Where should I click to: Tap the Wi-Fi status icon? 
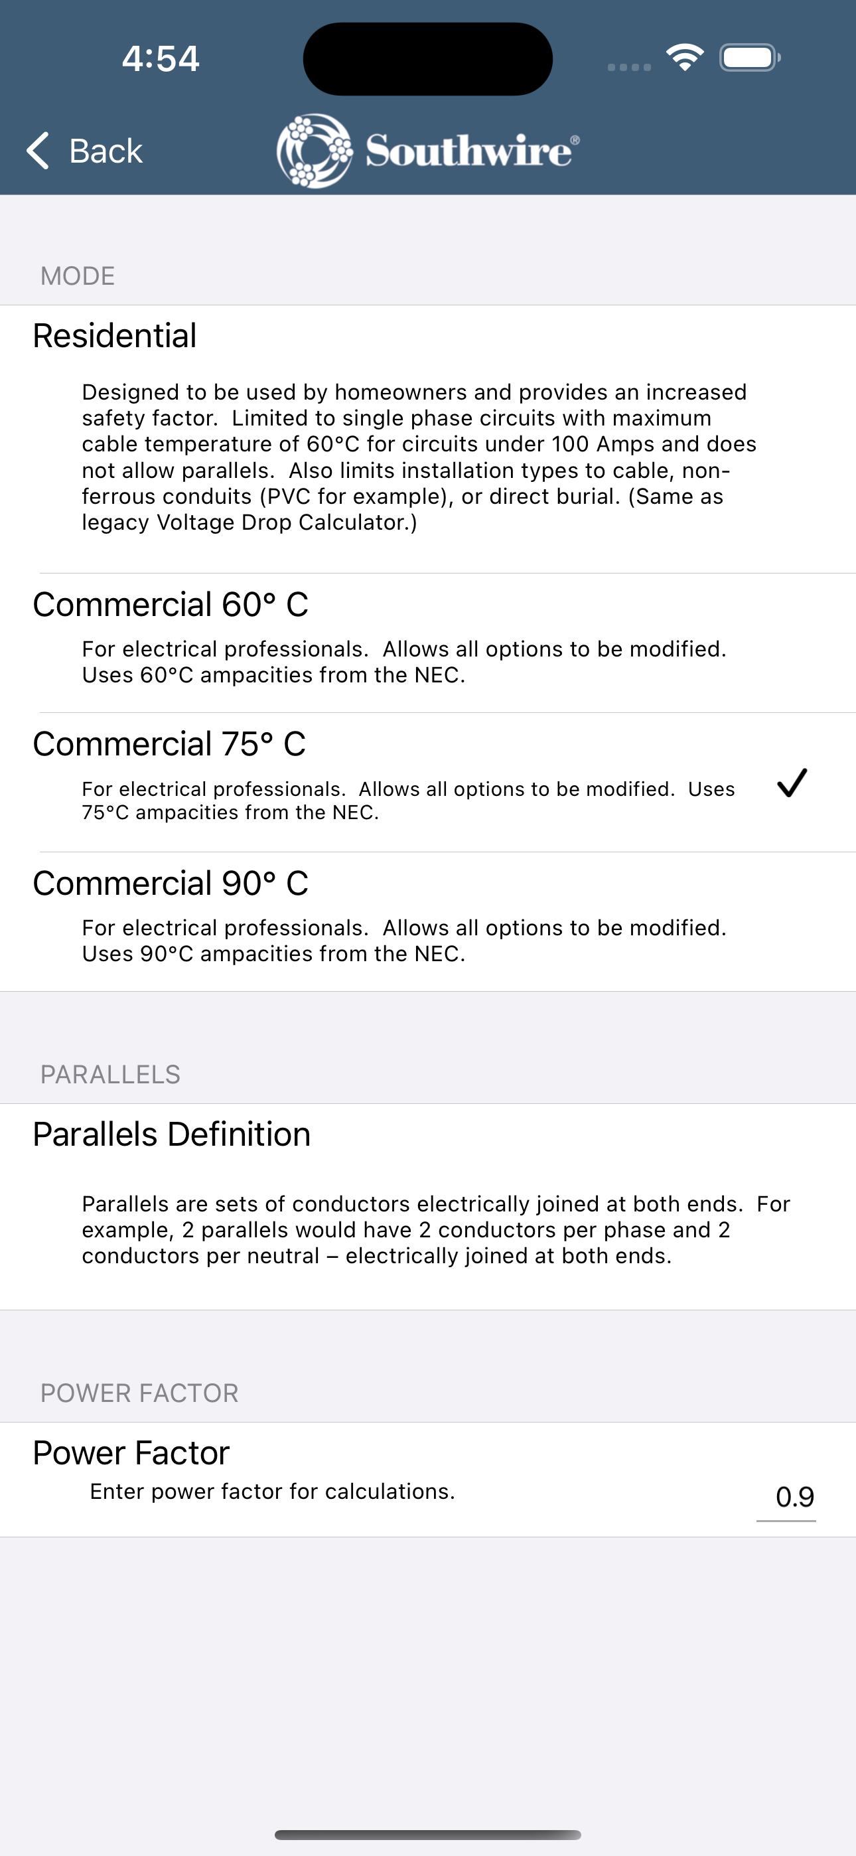coord(685,58)
